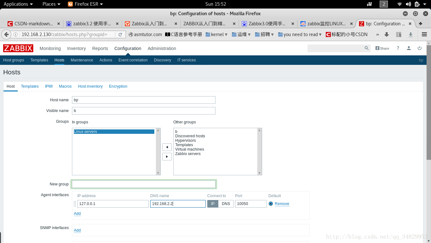The height and width of the screenshot is (243, 431).
Task: Click the Host name field
Action: click(144, 100)
